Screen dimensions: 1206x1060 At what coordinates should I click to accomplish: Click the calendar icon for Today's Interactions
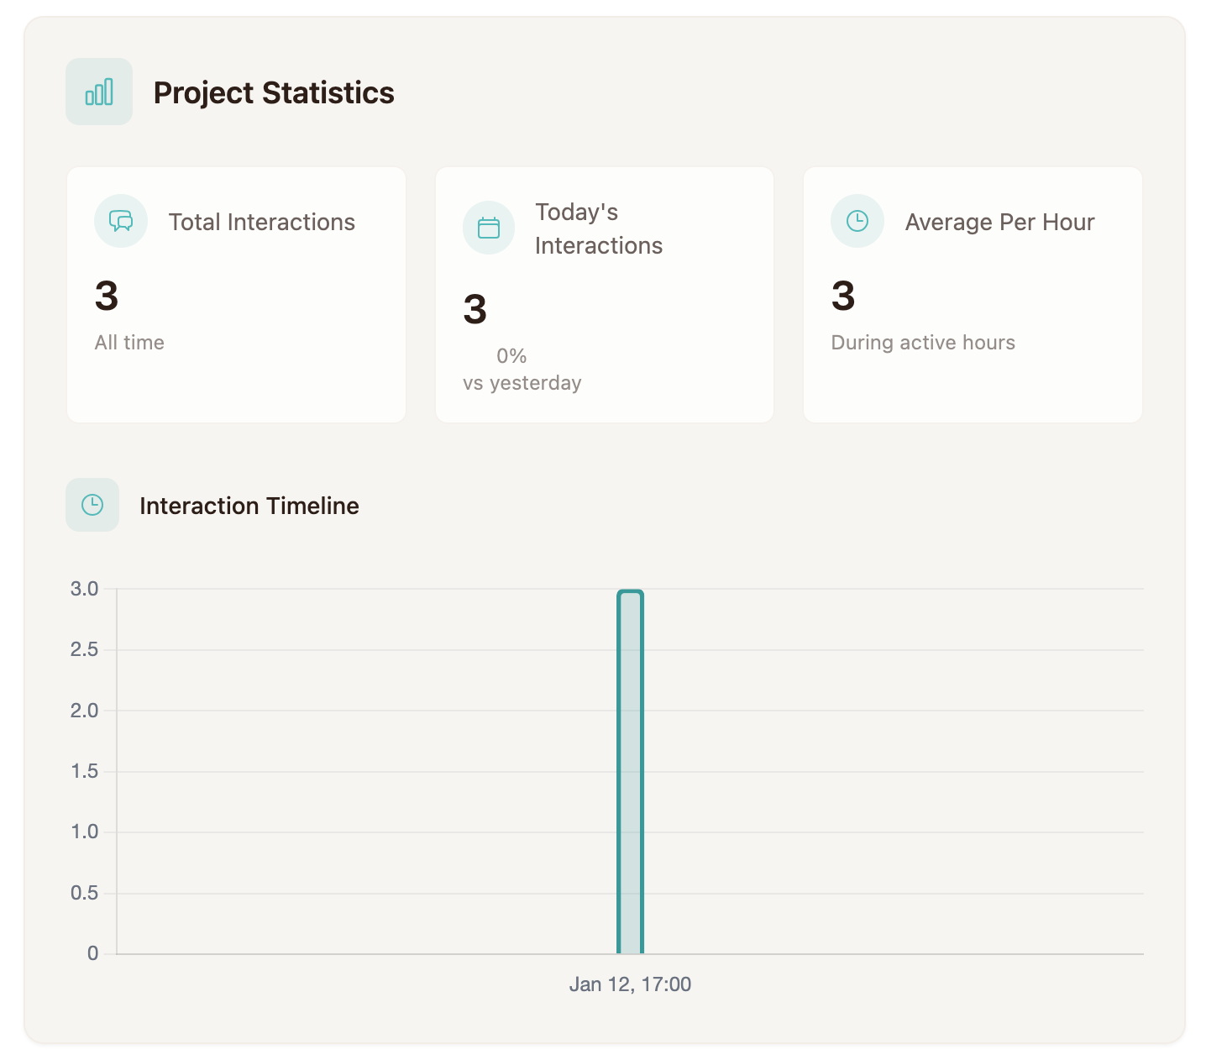(489, 228)
